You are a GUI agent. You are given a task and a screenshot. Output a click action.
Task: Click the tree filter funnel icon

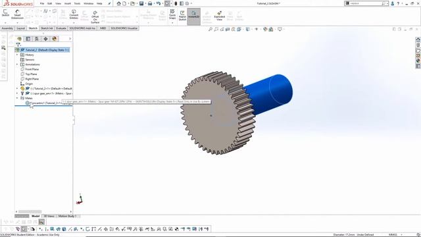[x=18, y=45]
